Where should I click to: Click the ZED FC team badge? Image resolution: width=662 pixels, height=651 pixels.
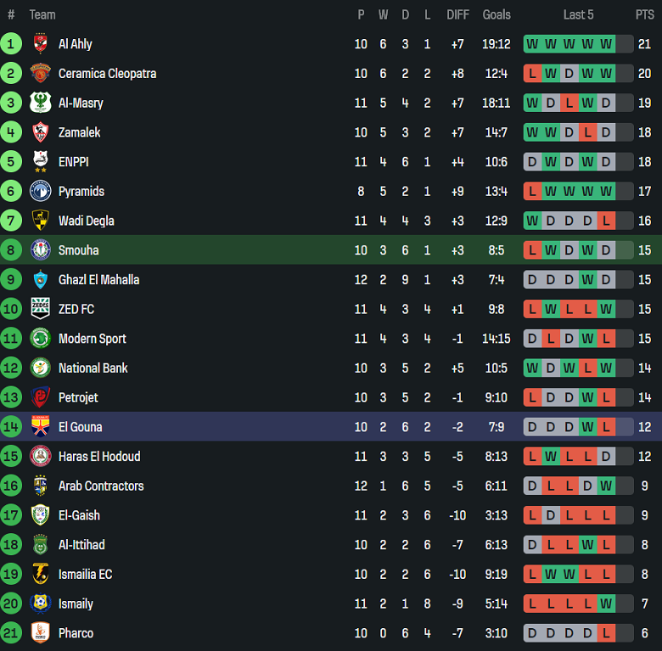click(x=40, y=309)
